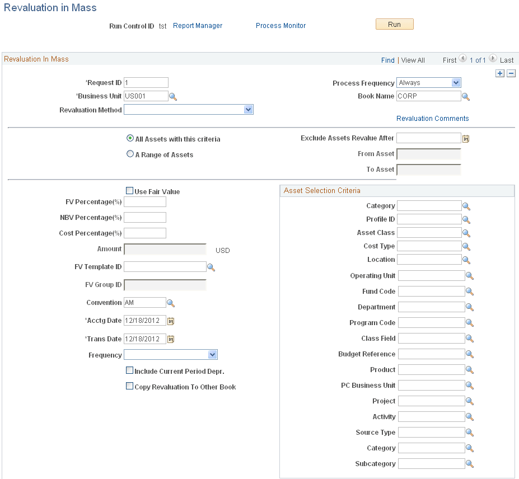Look up Profile ID values

coord(466,220)
